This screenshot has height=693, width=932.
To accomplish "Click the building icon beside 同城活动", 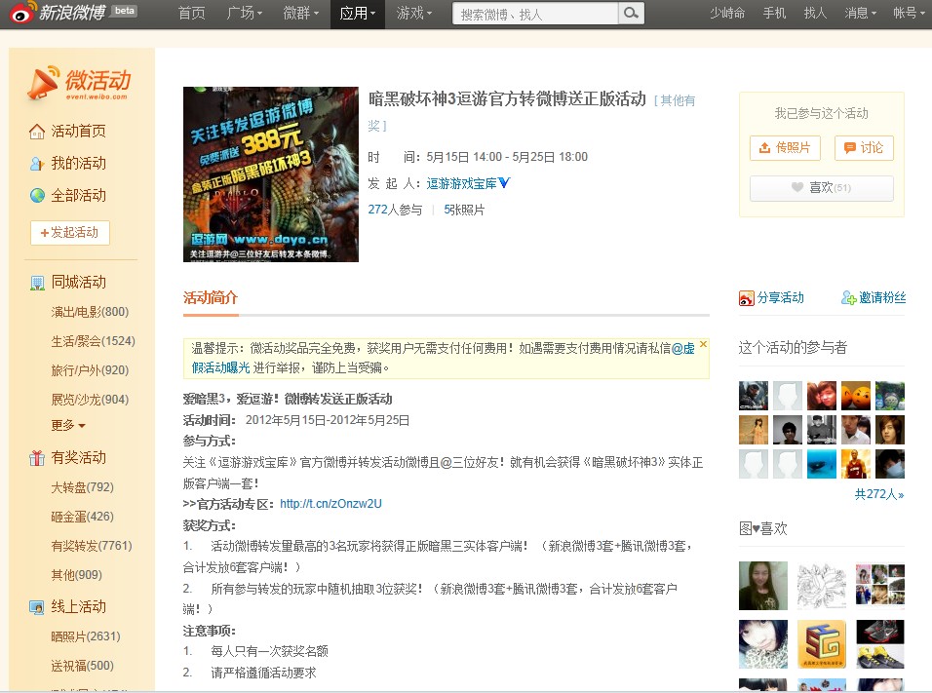I will [37, 283].
